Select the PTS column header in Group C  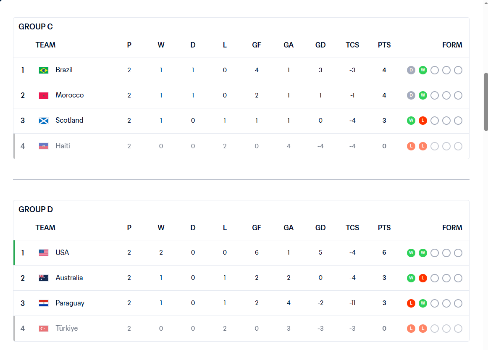click(384, 45)
